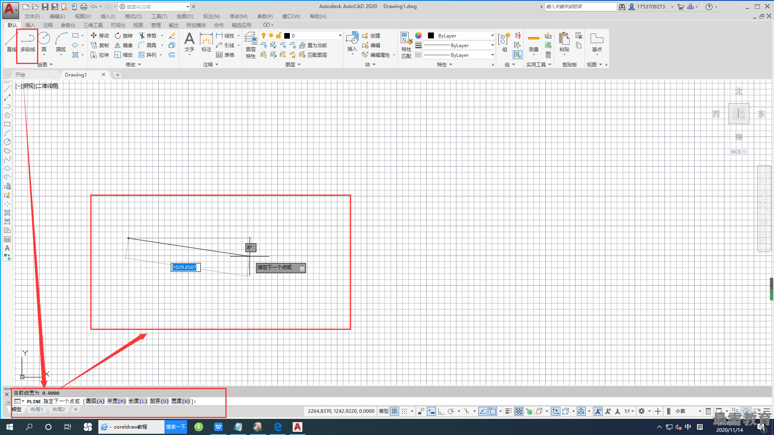The height and width of the screenshot is (435, 774).
Task: Click the Erase tool icon in Modify panel
Action: point(172,35)
